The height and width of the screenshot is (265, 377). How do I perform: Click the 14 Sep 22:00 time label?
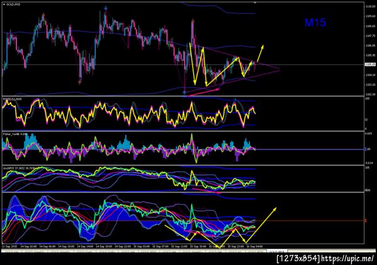(123, 246)
